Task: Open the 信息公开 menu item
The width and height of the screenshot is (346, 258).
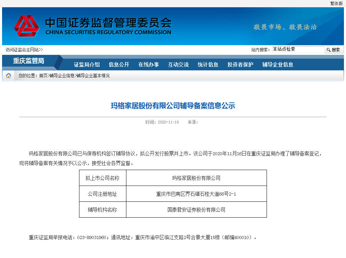Action: [x=119, y=64]
